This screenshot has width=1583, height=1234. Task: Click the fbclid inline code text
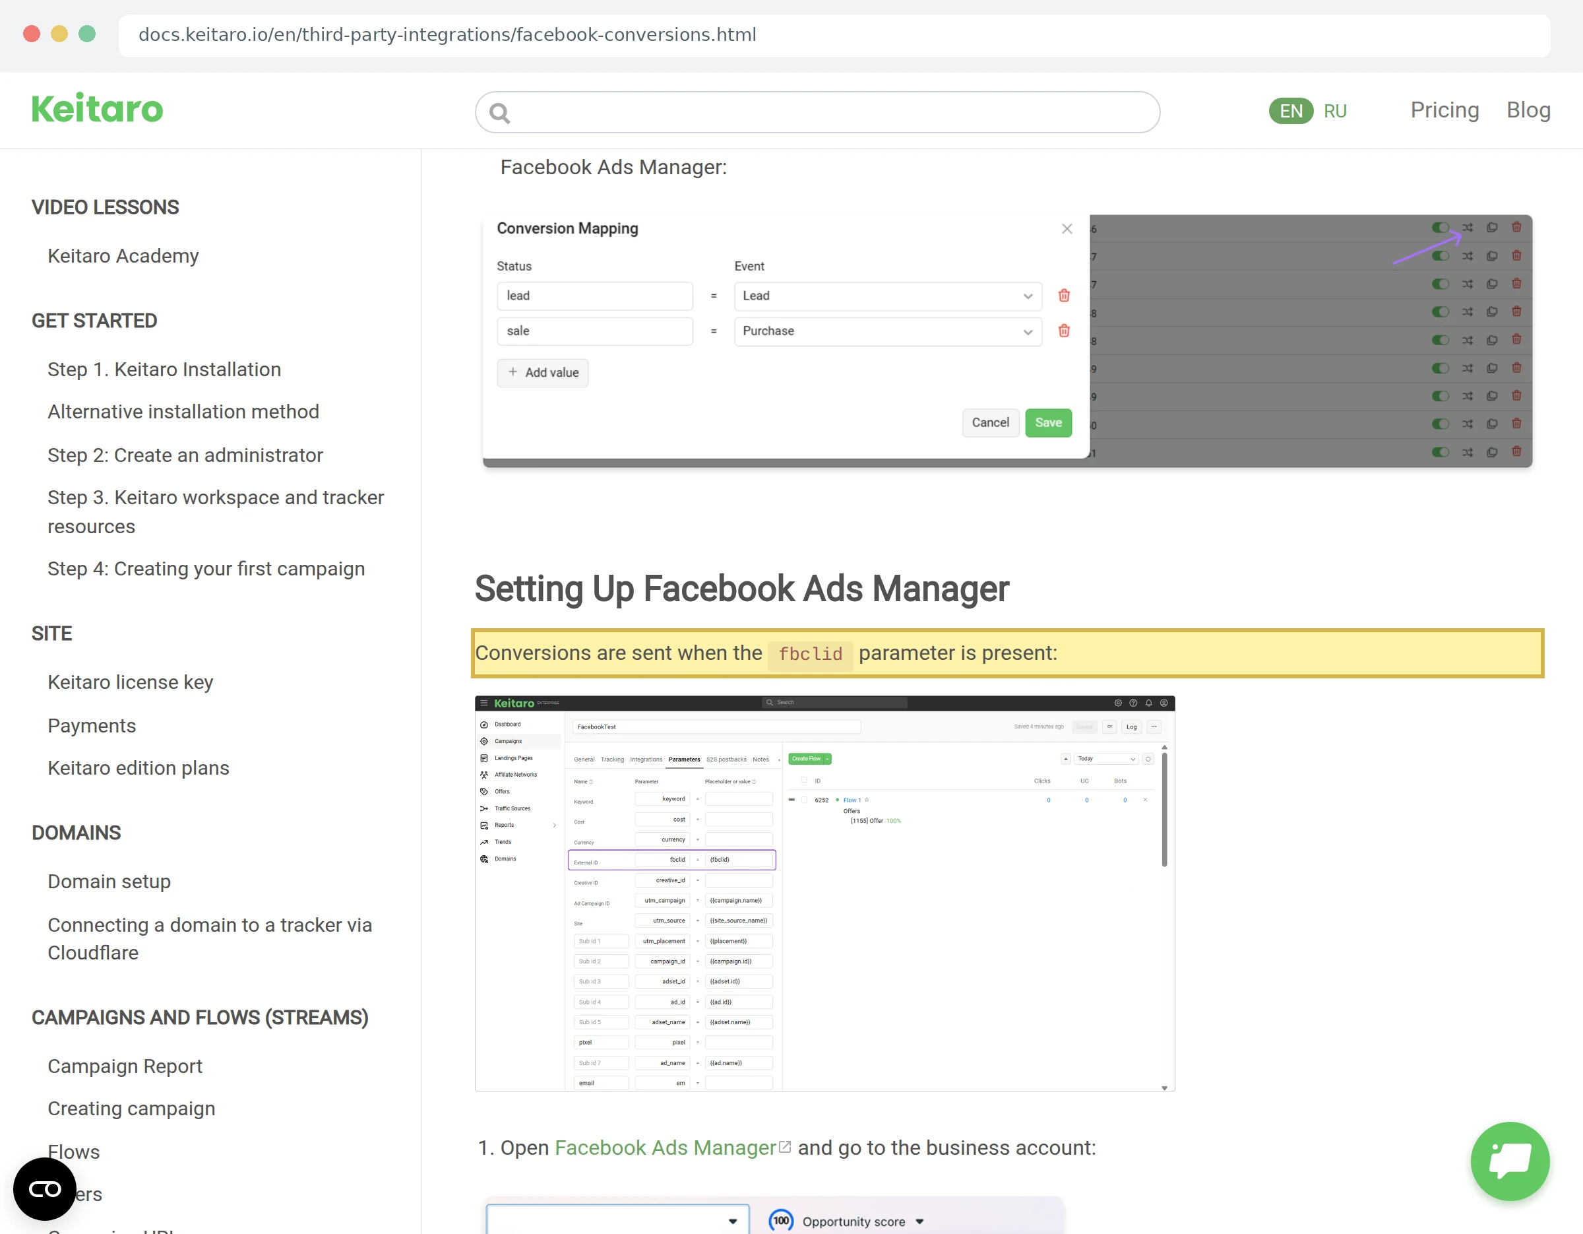pos(811,654)
